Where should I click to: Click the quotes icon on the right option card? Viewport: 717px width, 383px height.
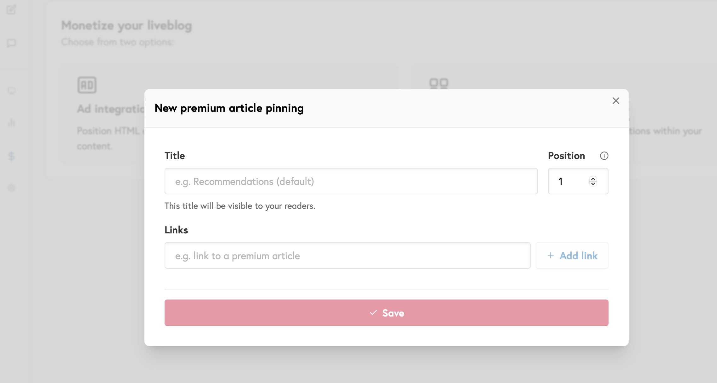(438, 83)
